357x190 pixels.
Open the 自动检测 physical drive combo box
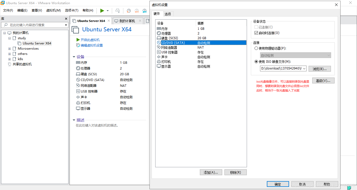[296, 55]
